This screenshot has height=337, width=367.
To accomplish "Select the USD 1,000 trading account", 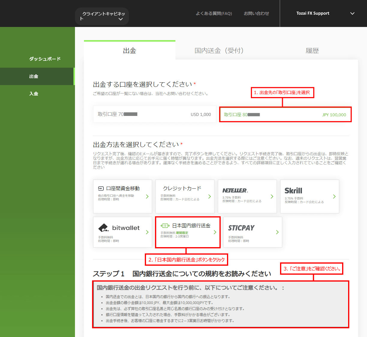I will [154, 114].
